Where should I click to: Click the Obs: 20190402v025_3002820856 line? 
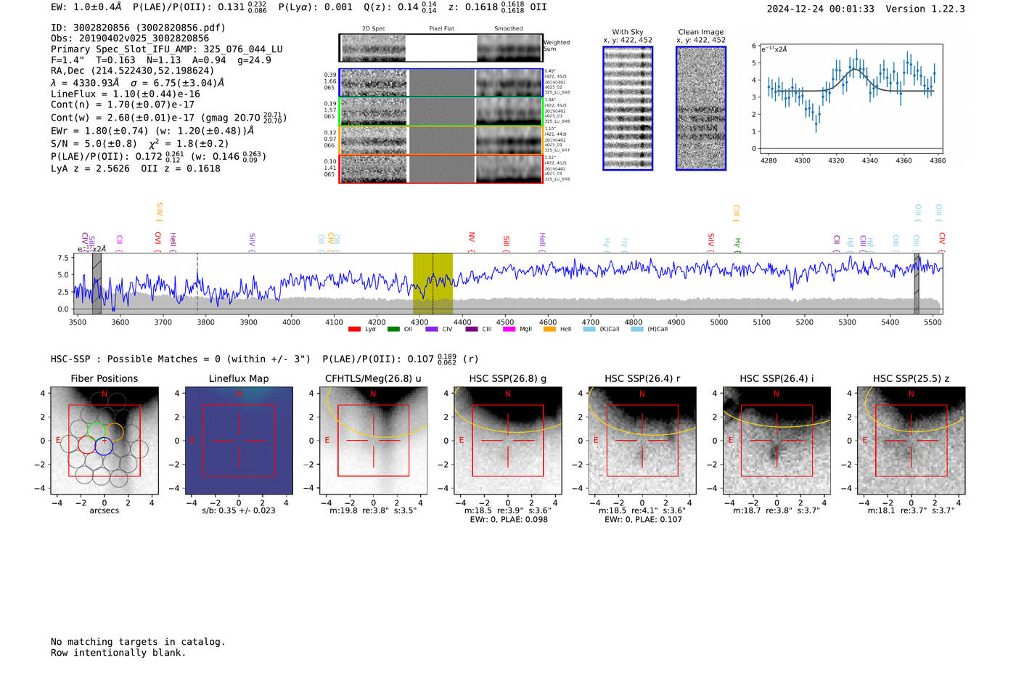click(130, 38)
